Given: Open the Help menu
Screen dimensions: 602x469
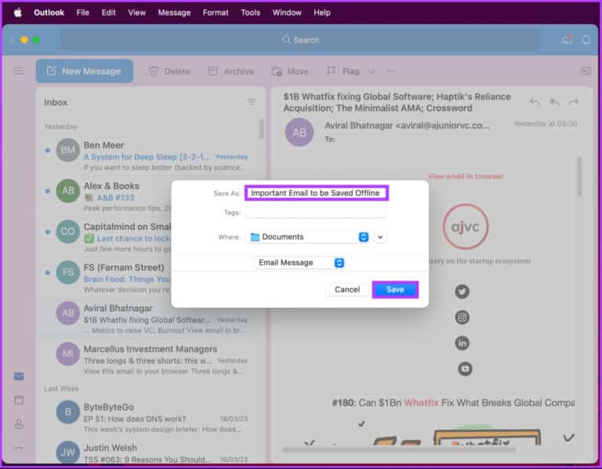Looking at the screenshot, I should click(321, 13).
